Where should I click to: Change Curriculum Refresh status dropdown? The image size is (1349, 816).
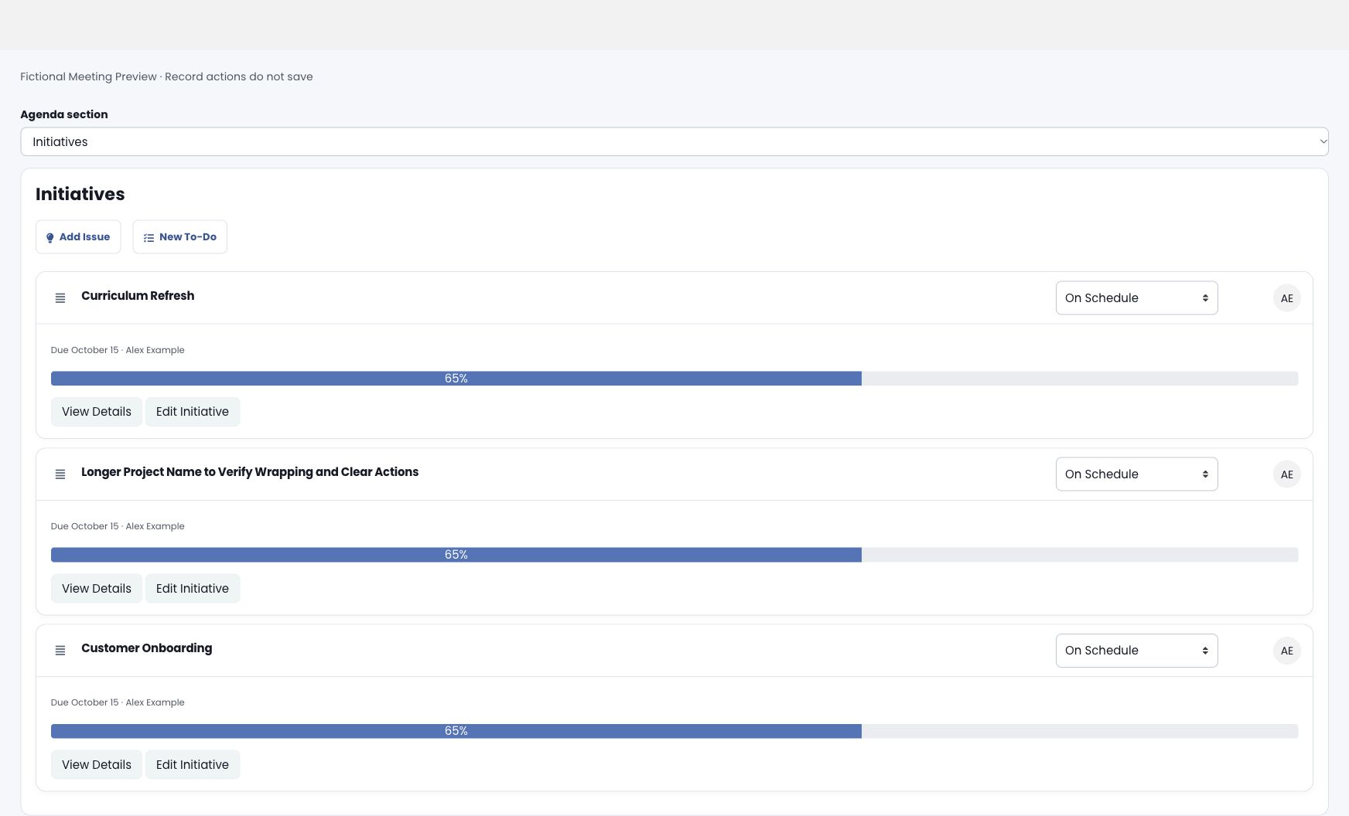[x=1137, y=298]
